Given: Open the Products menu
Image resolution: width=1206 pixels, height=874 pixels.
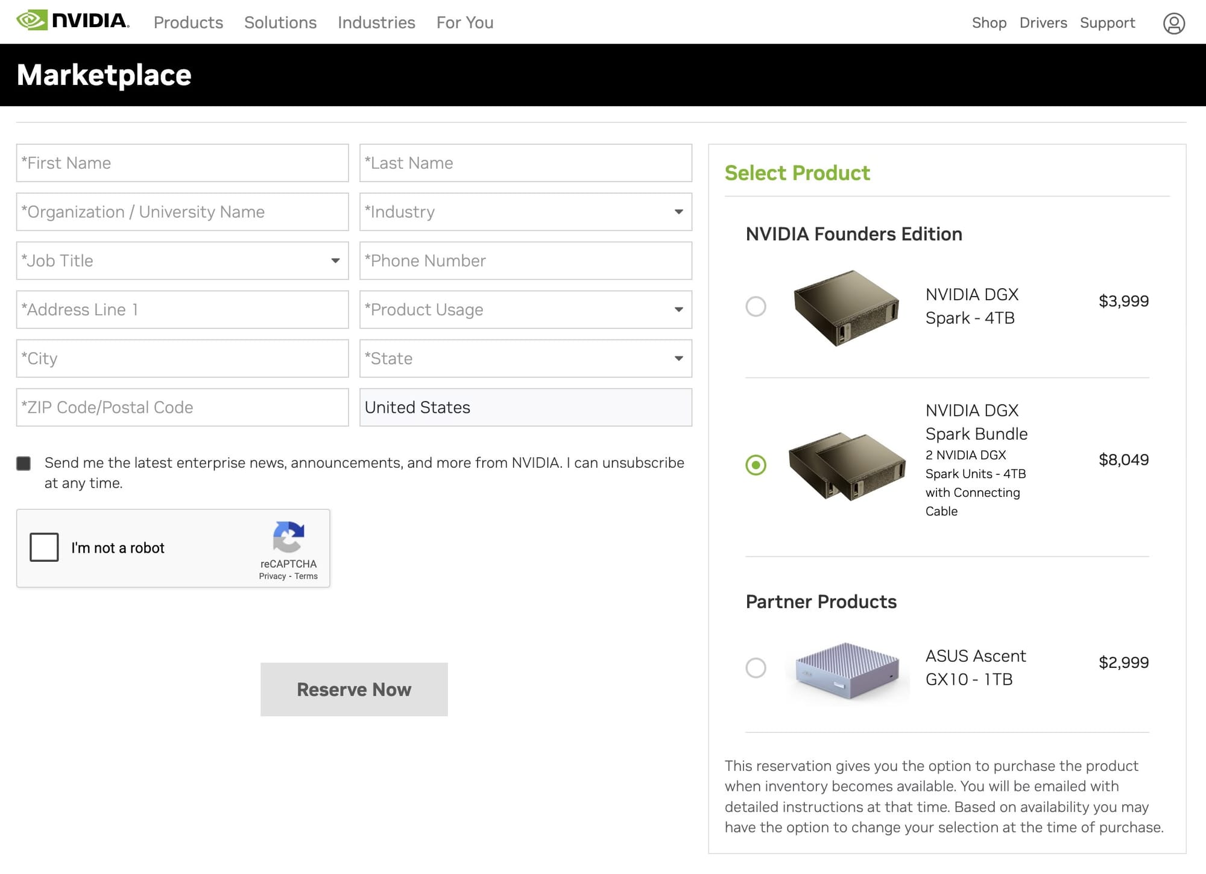Looking at the screenshot, I should (188, 22).
